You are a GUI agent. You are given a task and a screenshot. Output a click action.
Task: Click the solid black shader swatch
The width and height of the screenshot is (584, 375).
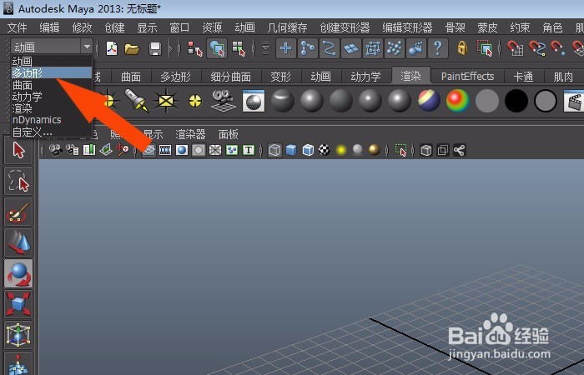coord(516,101)
